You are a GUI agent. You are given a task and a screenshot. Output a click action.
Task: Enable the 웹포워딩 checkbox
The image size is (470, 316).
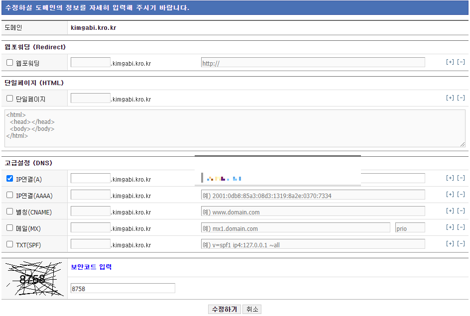[9, 63]
